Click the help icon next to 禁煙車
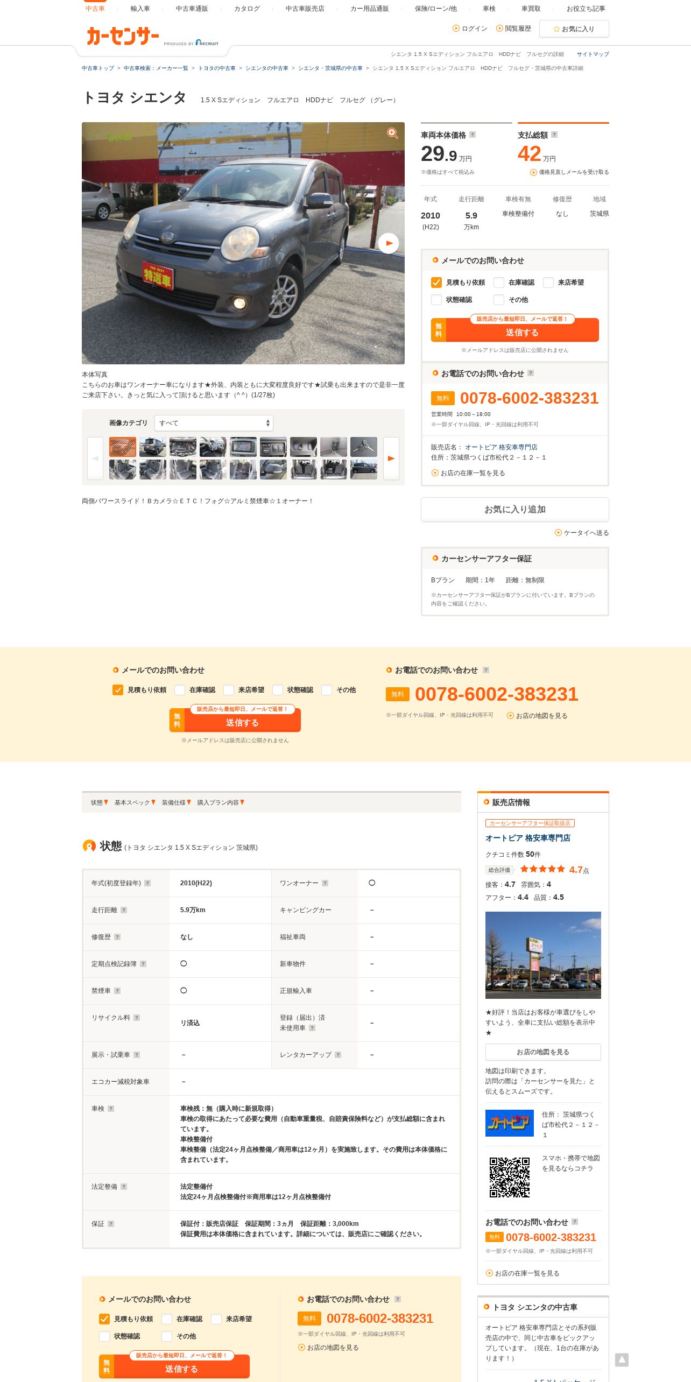 pyautogui.click(x=117, y=991)
